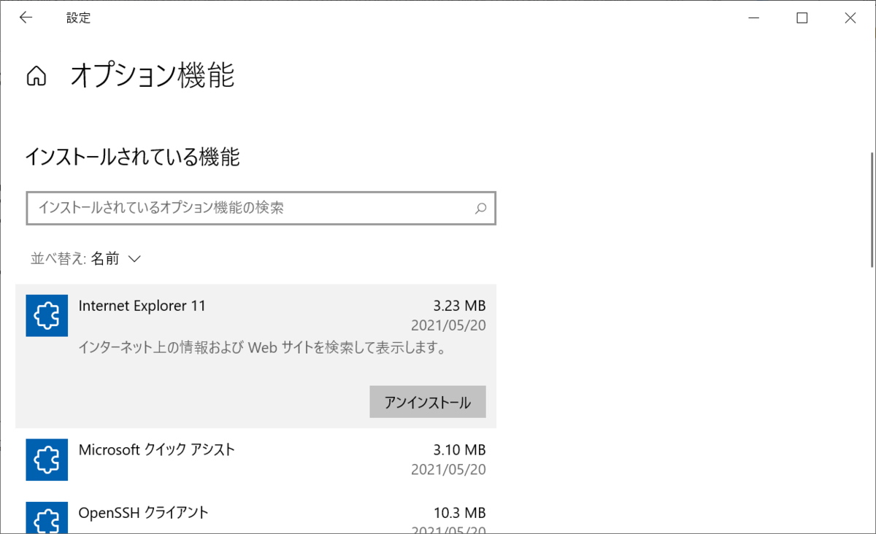The width and height of the screenshot is (876, 534).
Task: Click the 10.3 MB size label
Action: pyautogui.click(x=460, y=513)
